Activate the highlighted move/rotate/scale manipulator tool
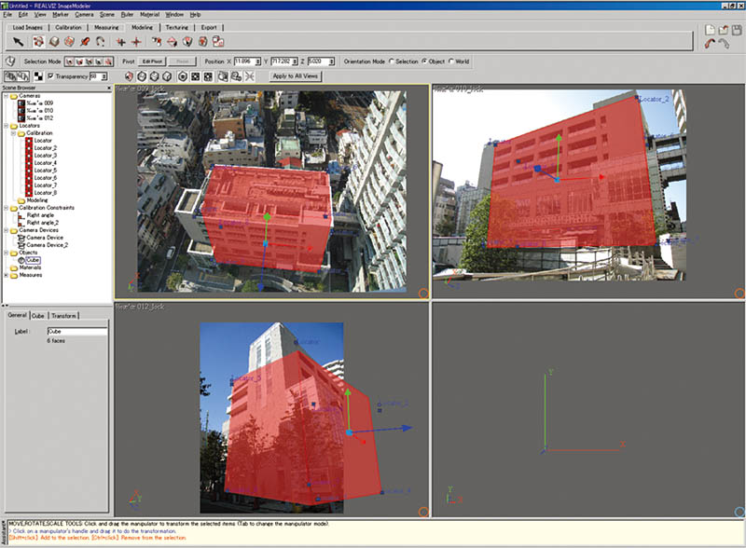The width and height of the screenshot is (746, 548). point(38,42)
